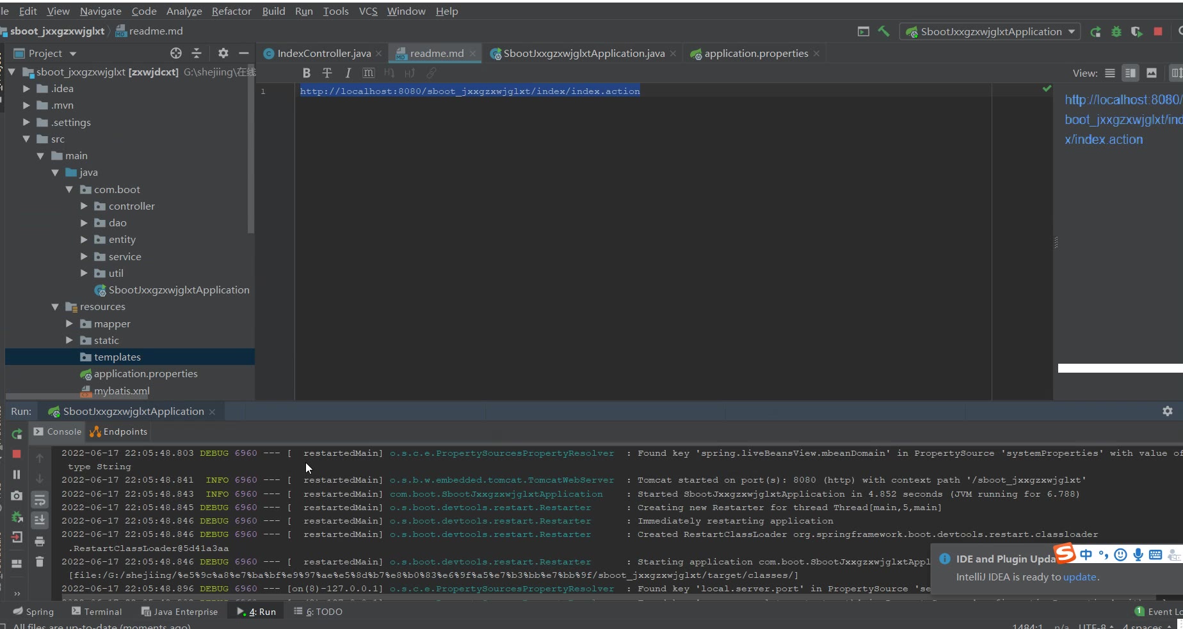
Task: Switch markdown view to preview only
Action: [1151, 73]
